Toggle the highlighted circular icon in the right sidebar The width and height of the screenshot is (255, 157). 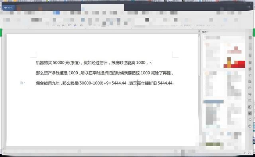[250, 113]
